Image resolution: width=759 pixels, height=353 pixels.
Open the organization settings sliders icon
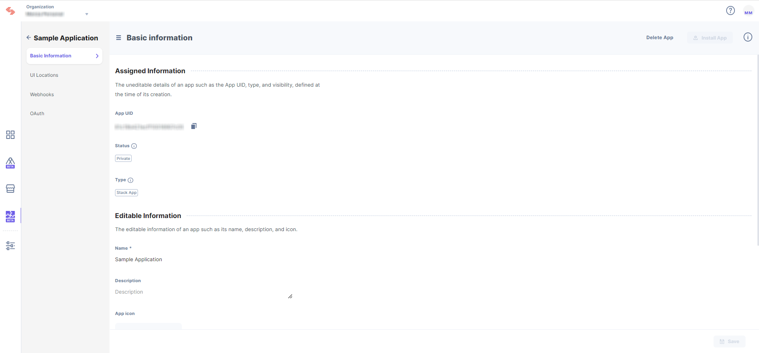[10, 246]
